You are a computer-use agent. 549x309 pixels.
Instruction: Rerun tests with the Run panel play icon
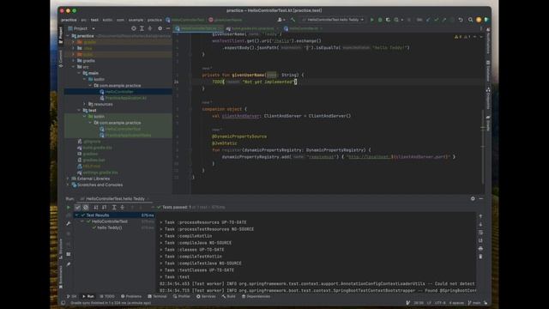(x=69, y=208)
